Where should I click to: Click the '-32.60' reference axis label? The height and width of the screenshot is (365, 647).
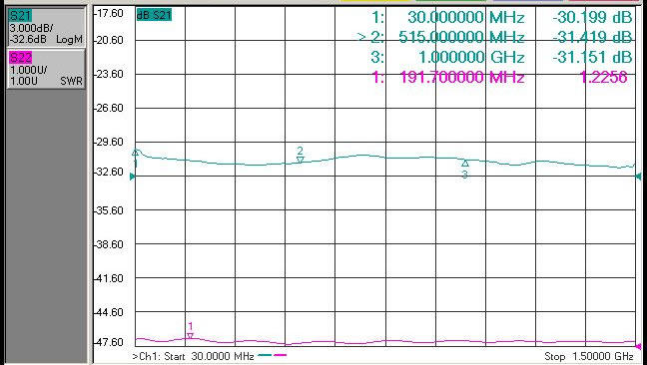[x=109, y=172]
